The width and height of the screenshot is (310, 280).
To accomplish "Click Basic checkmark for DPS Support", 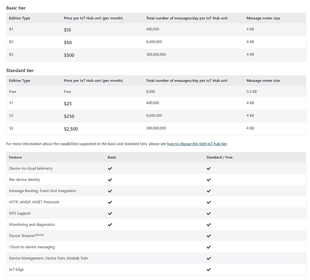I will tap(110, 214).
